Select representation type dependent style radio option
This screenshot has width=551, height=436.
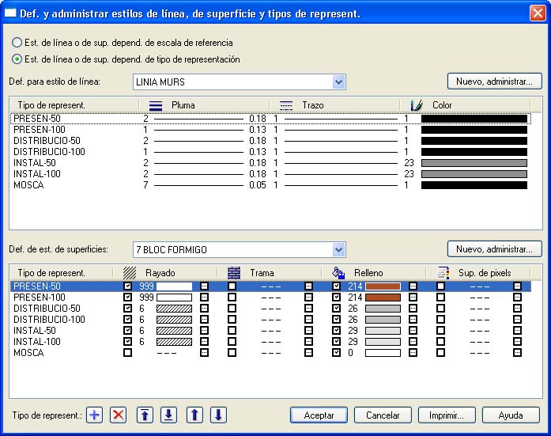[17, 59]
